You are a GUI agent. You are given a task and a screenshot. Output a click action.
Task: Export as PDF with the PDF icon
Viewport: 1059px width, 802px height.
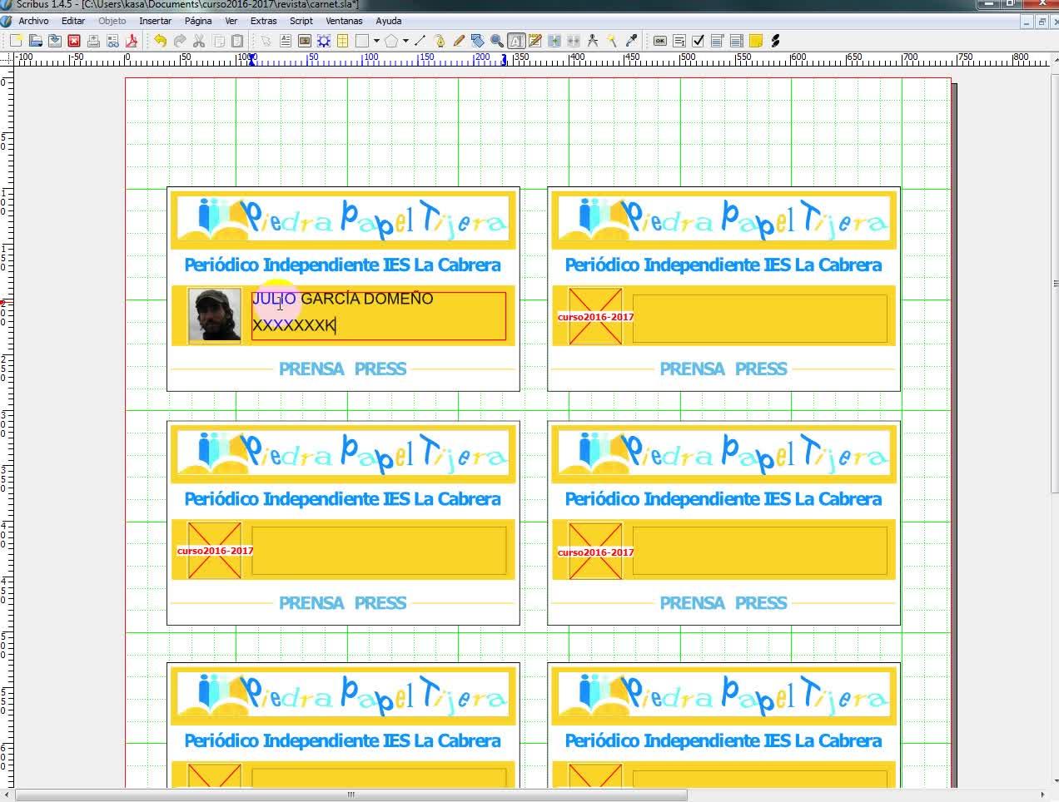pos(132,41)
